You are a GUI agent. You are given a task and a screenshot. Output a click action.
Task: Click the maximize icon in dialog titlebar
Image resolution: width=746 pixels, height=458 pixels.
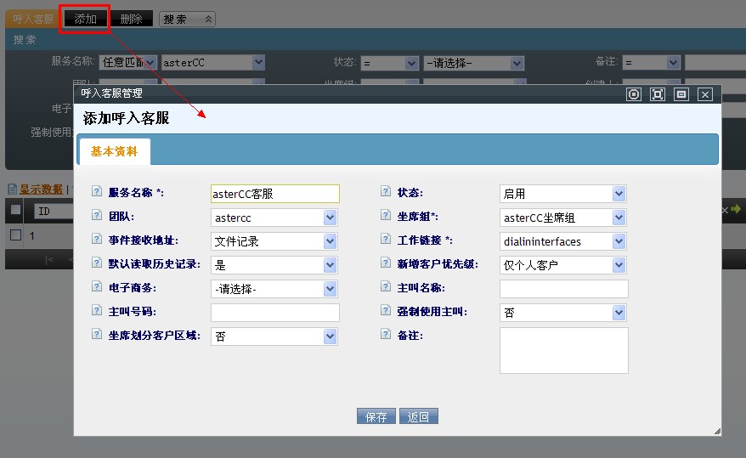click(657, 94)
